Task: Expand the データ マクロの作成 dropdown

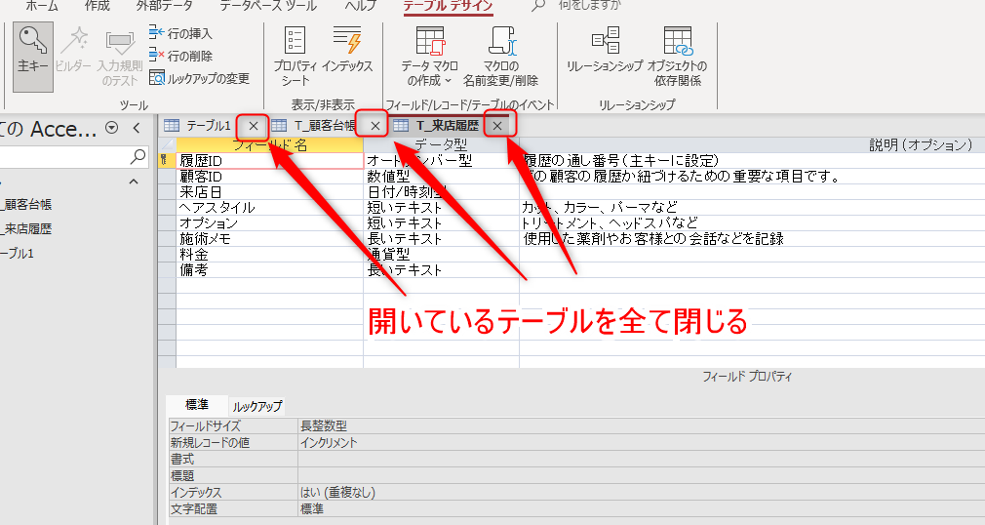Action: (x=430, y=59)
